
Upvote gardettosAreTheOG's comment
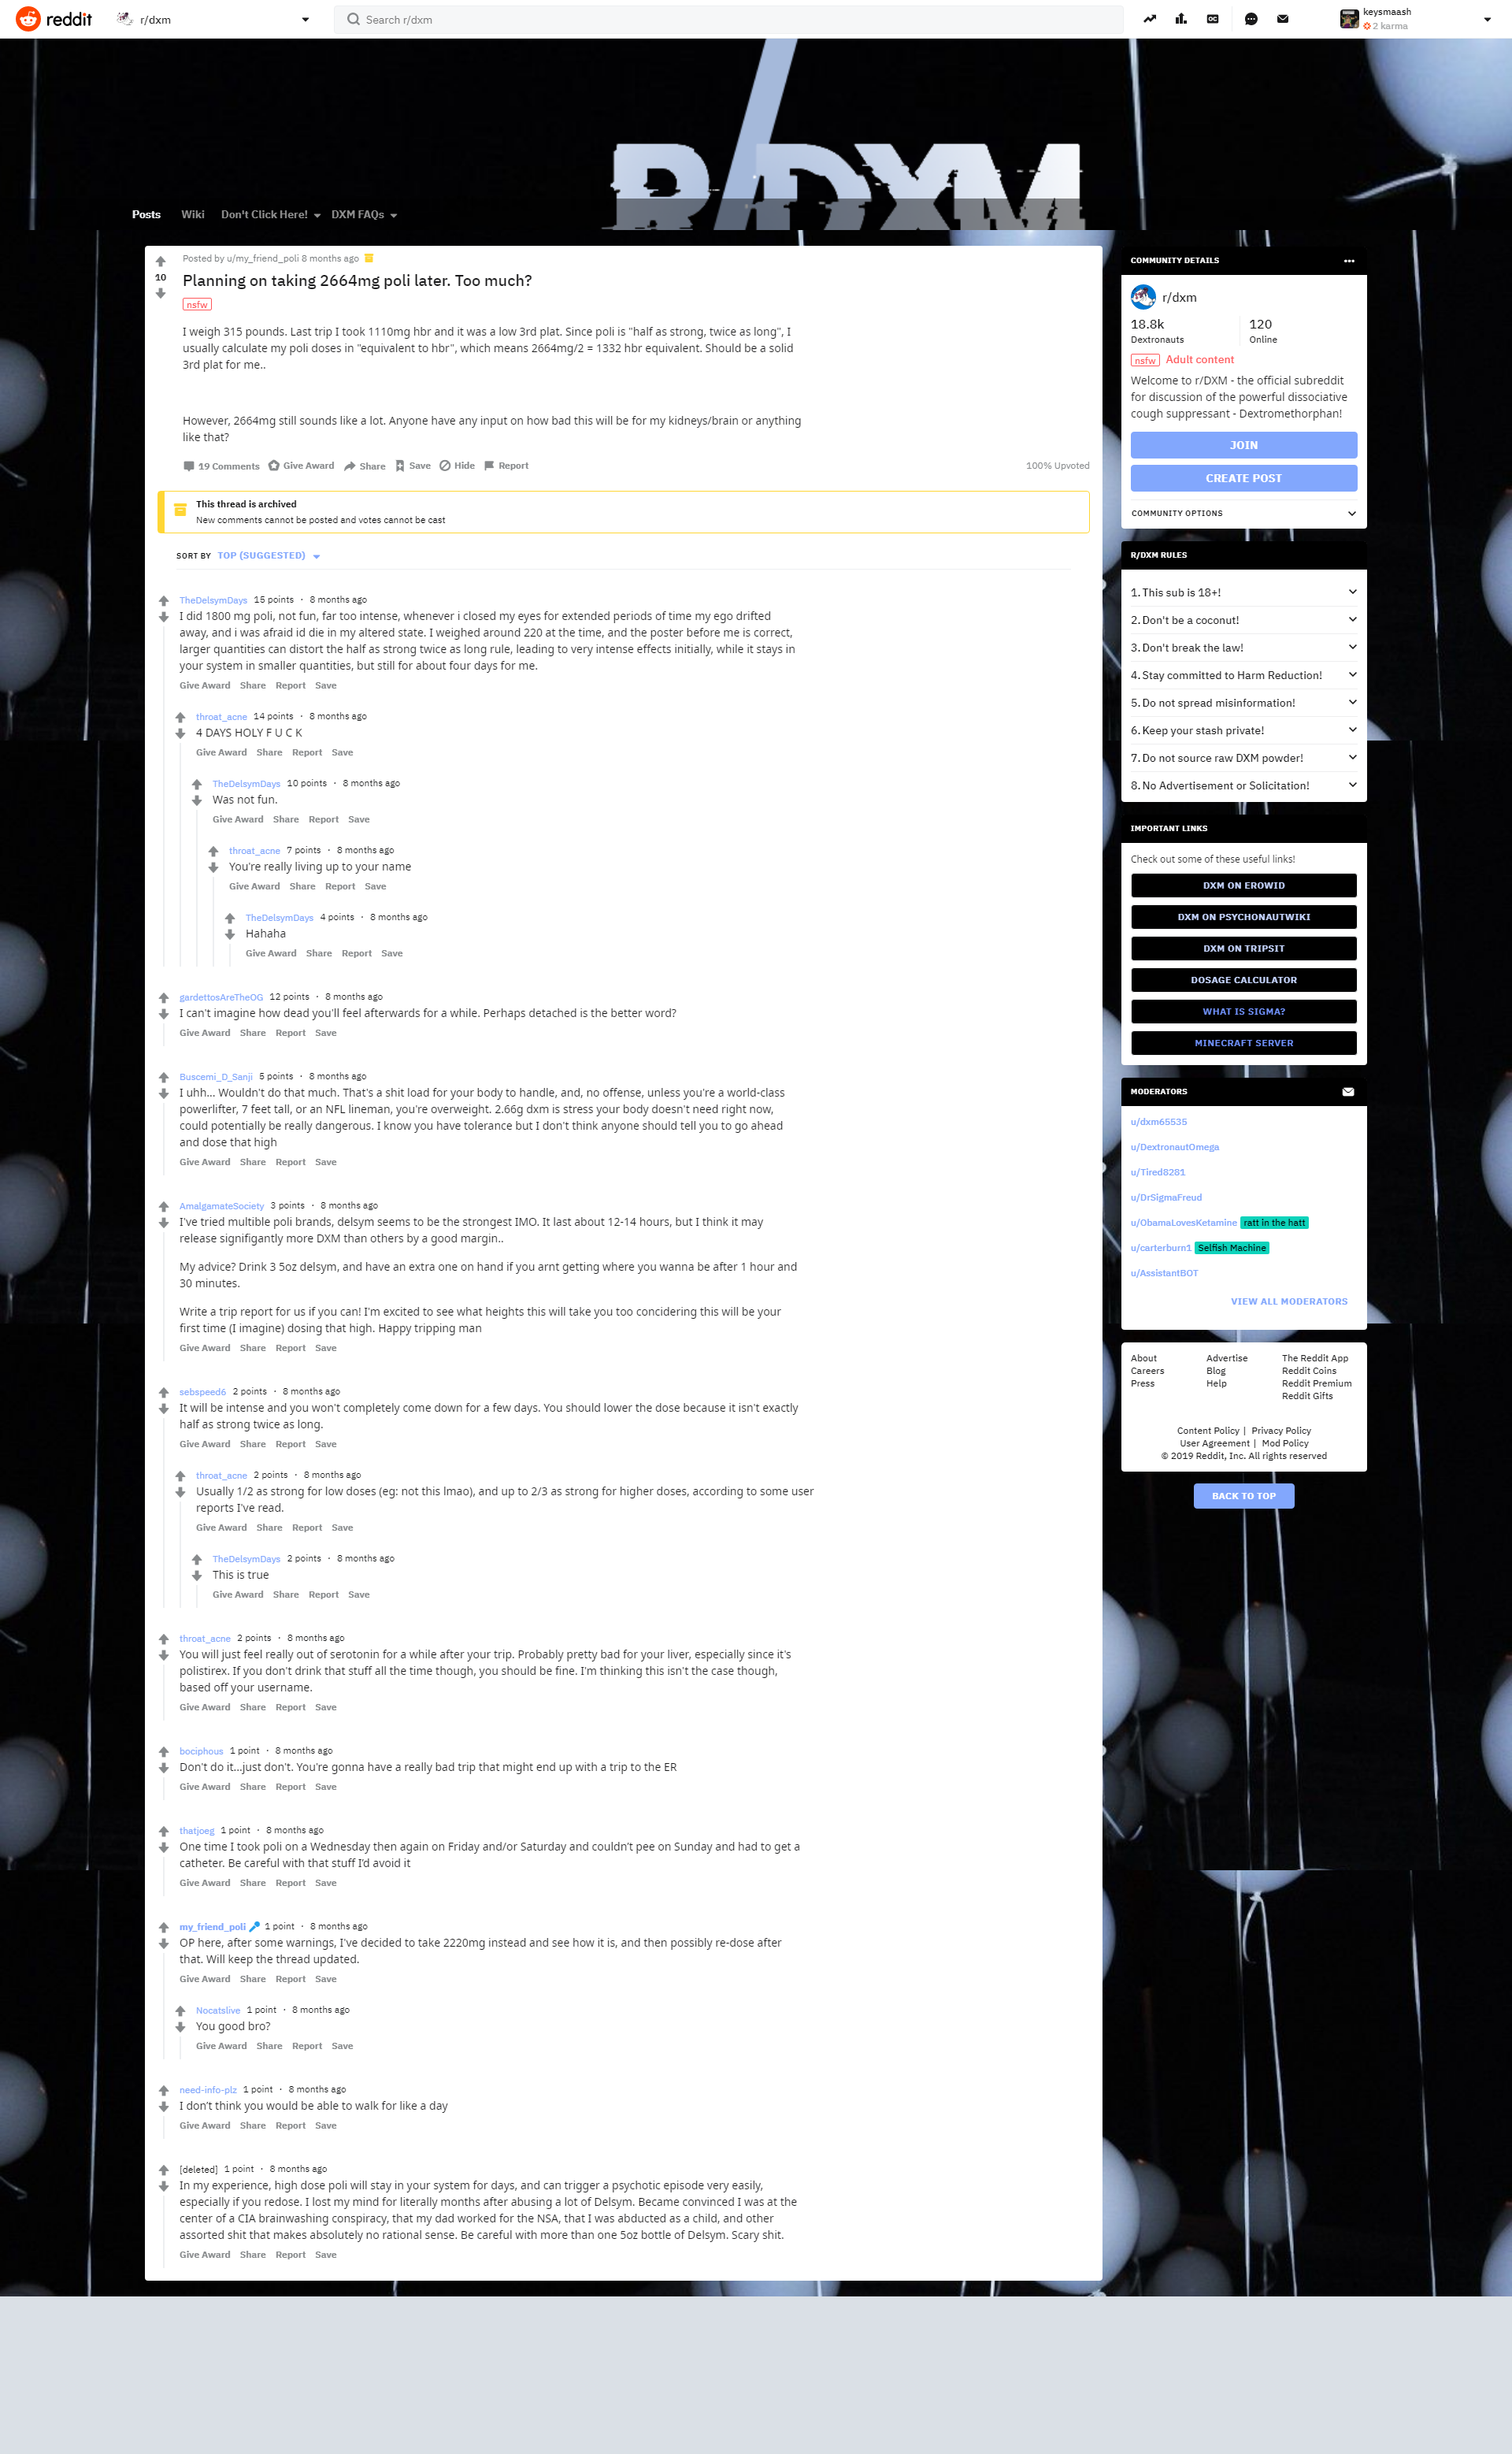pos(163,998)
